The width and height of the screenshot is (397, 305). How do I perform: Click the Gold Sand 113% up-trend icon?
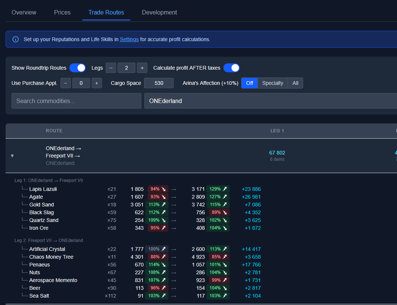click(164, 205)
